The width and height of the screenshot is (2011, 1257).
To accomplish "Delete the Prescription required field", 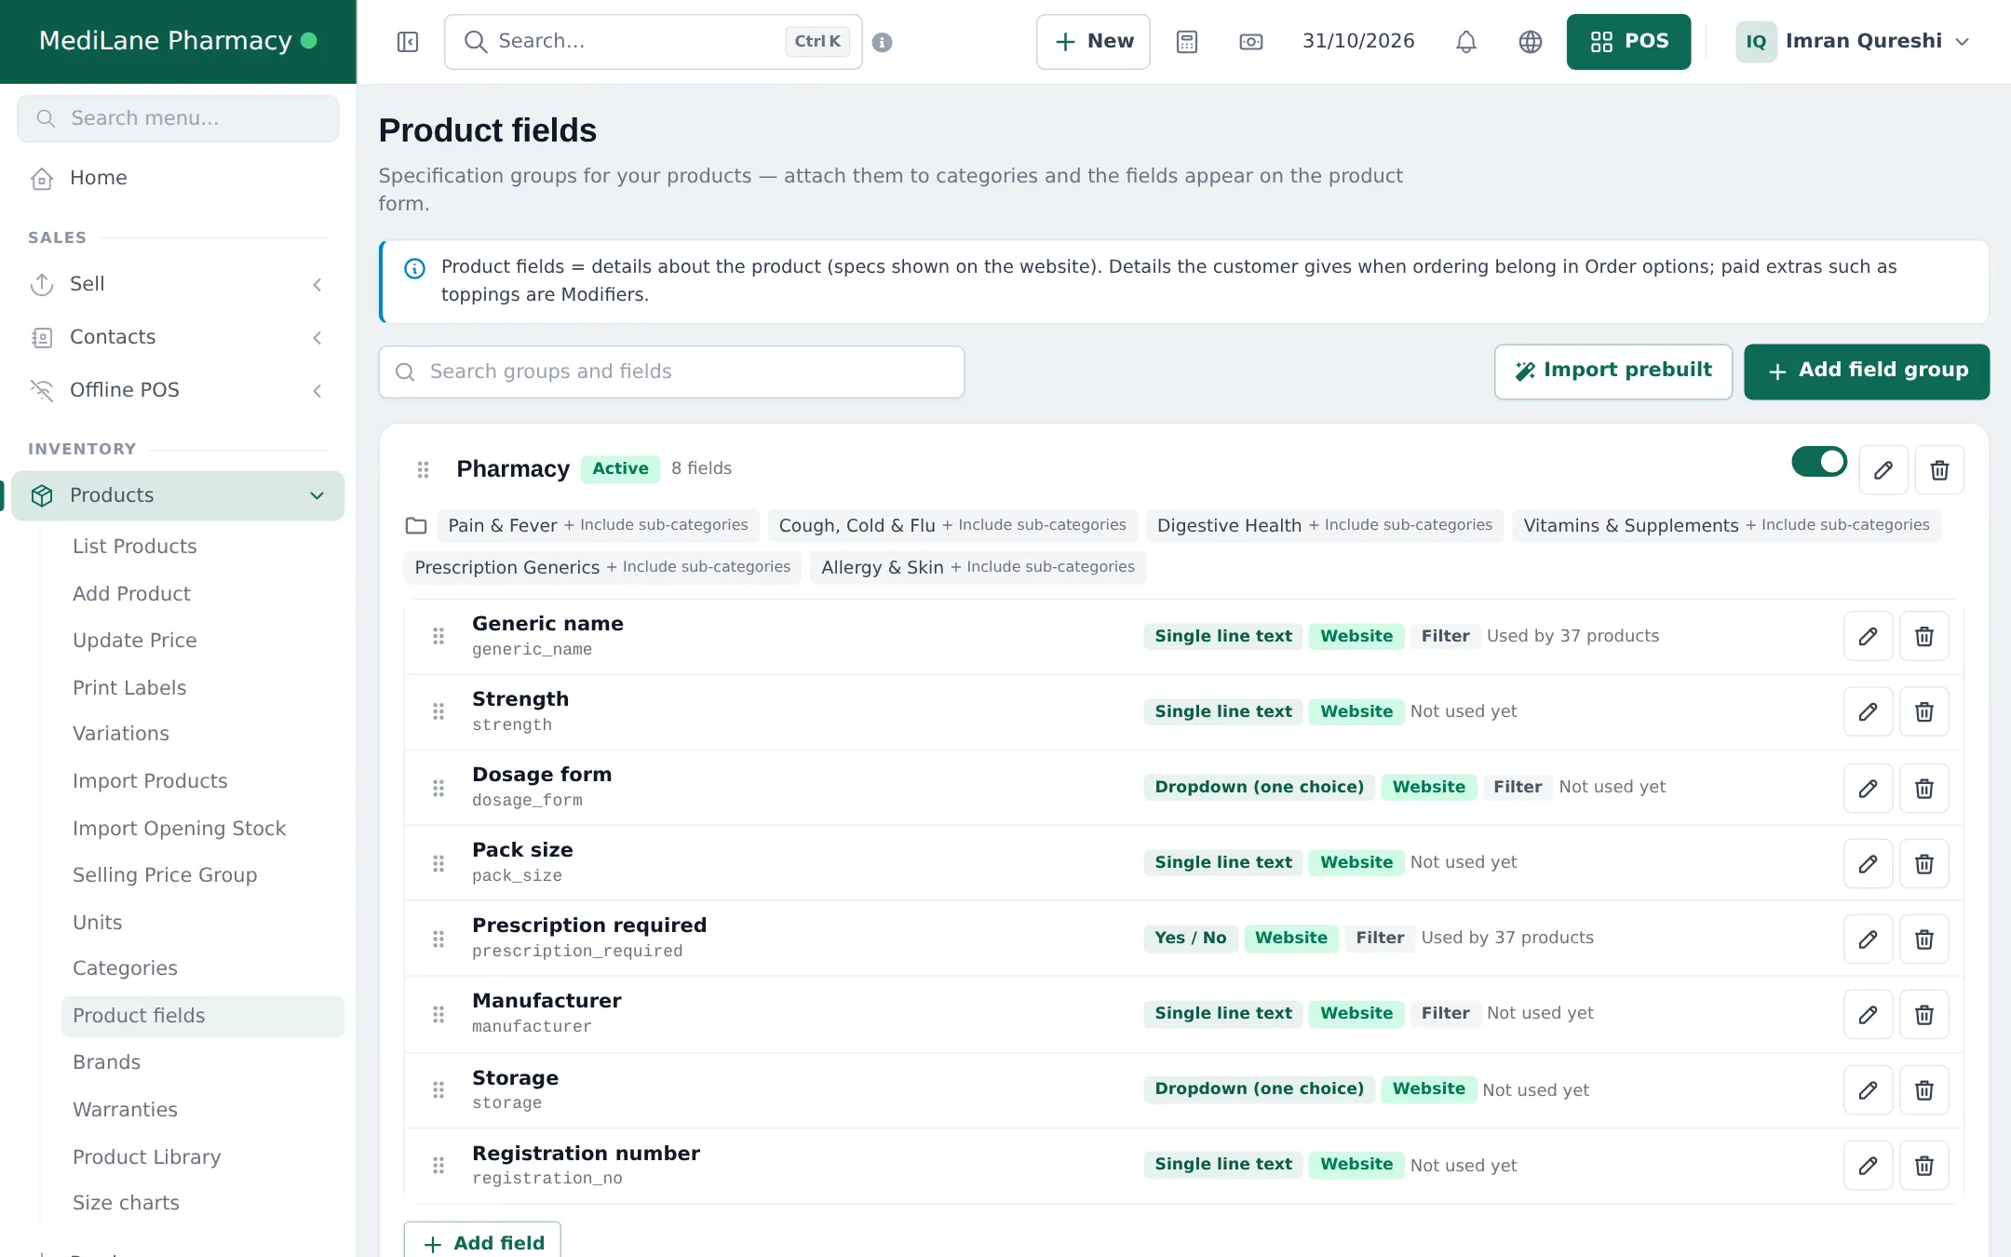I will (x=1924, y=939).
